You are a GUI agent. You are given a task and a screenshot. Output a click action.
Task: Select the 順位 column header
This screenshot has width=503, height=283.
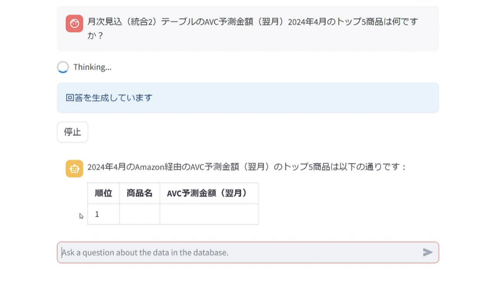pos(104,193)
